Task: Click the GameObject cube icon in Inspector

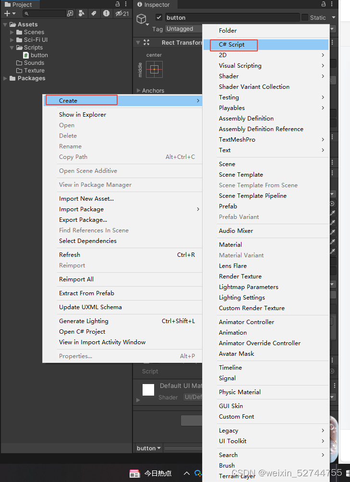Action: click(142, 19)
